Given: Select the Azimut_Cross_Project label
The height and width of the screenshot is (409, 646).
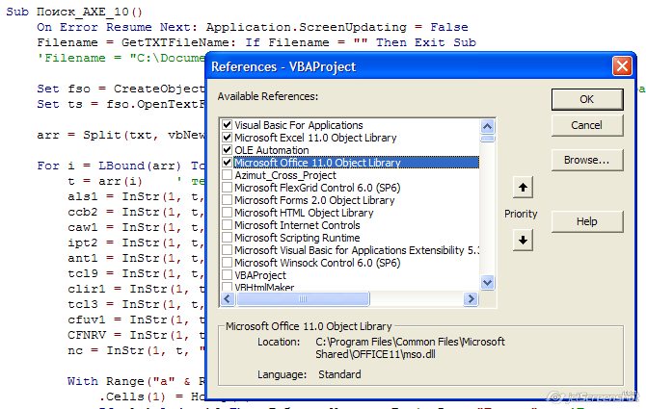Looking at the screenshot, I should [285, 175].
